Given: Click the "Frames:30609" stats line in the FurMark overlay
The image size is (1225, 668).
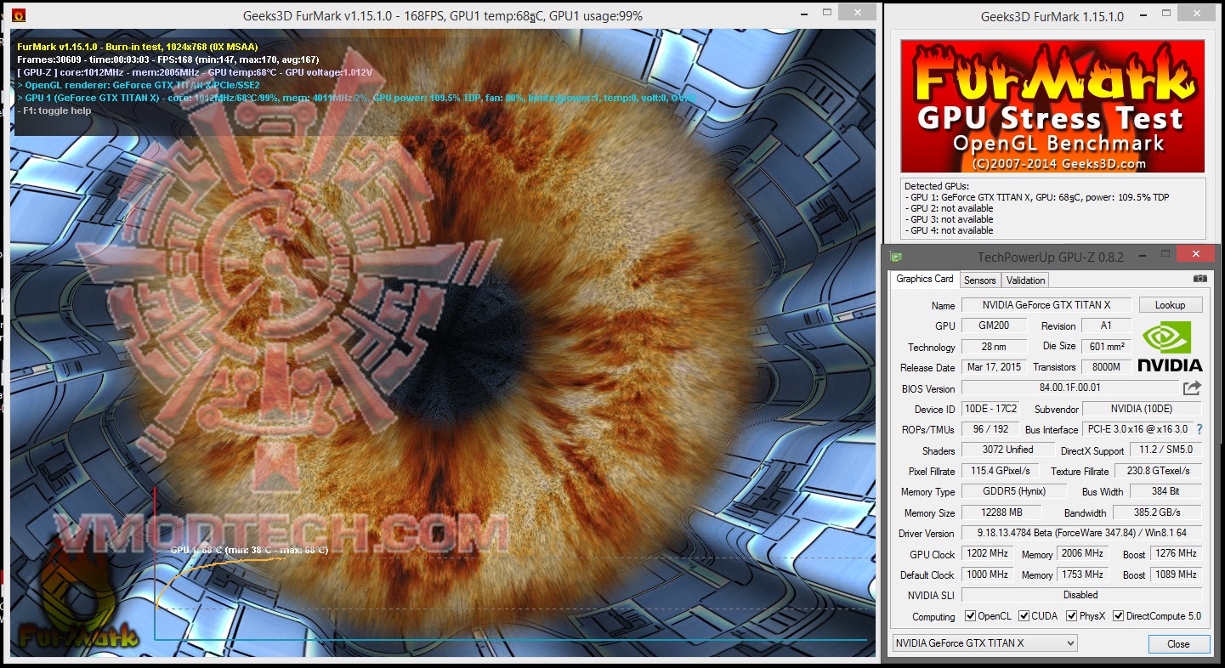Looking at the screenshot, I should tap(168, 59).
